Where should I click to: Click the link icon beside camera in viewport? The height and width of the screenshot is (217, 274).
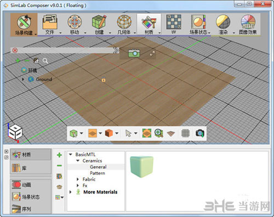pos(152,53)
